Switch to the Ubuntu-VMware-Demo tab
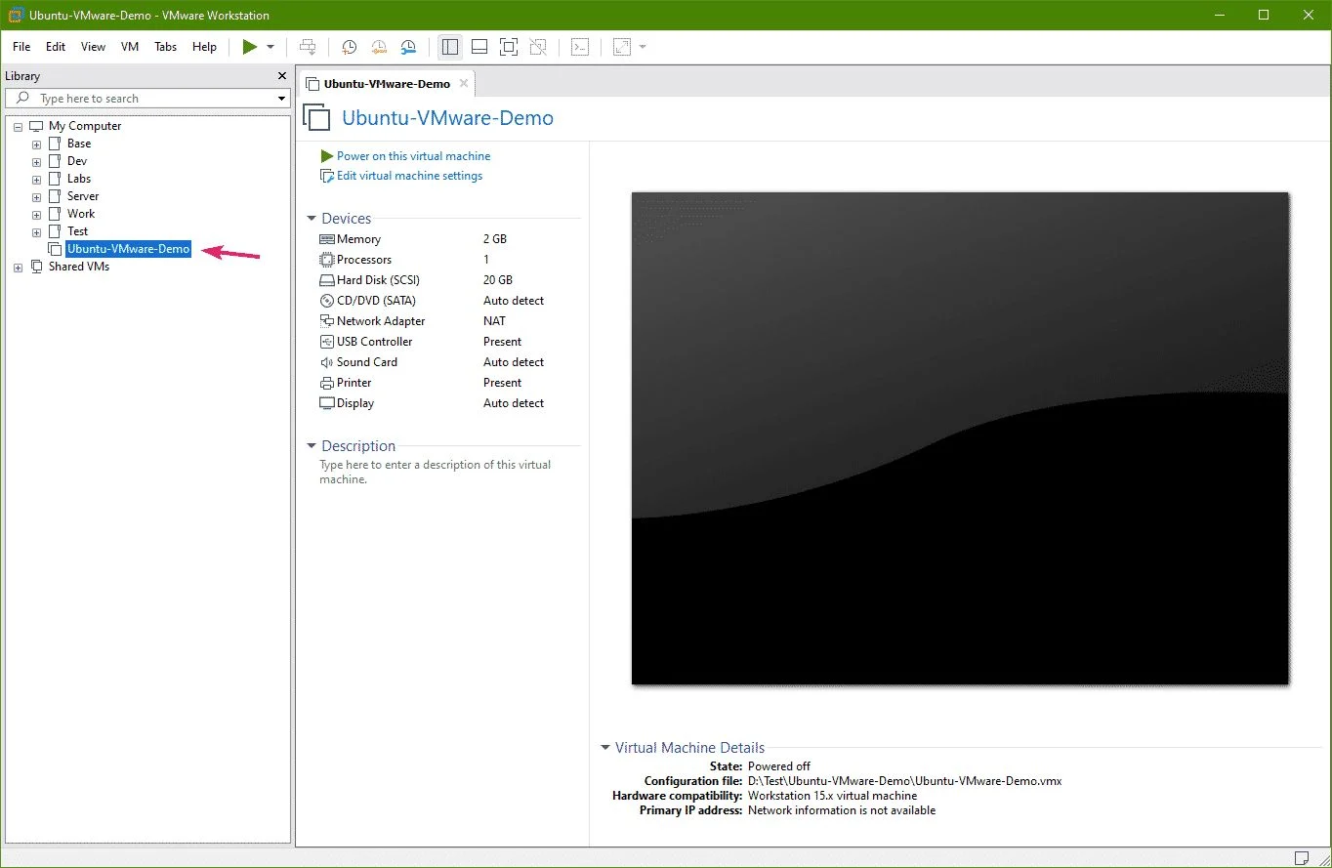 click(387, 84)
